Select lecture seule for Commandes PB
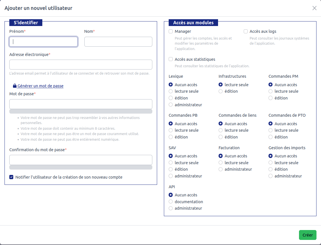321x245 pixels. 170,130
